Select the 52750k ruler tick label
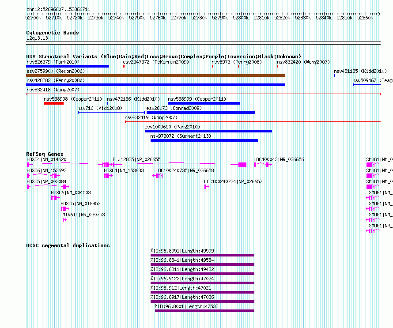Image resolution: width=393 pixels, height=328 pixels. pyautogui.click(x=137, y=18)
